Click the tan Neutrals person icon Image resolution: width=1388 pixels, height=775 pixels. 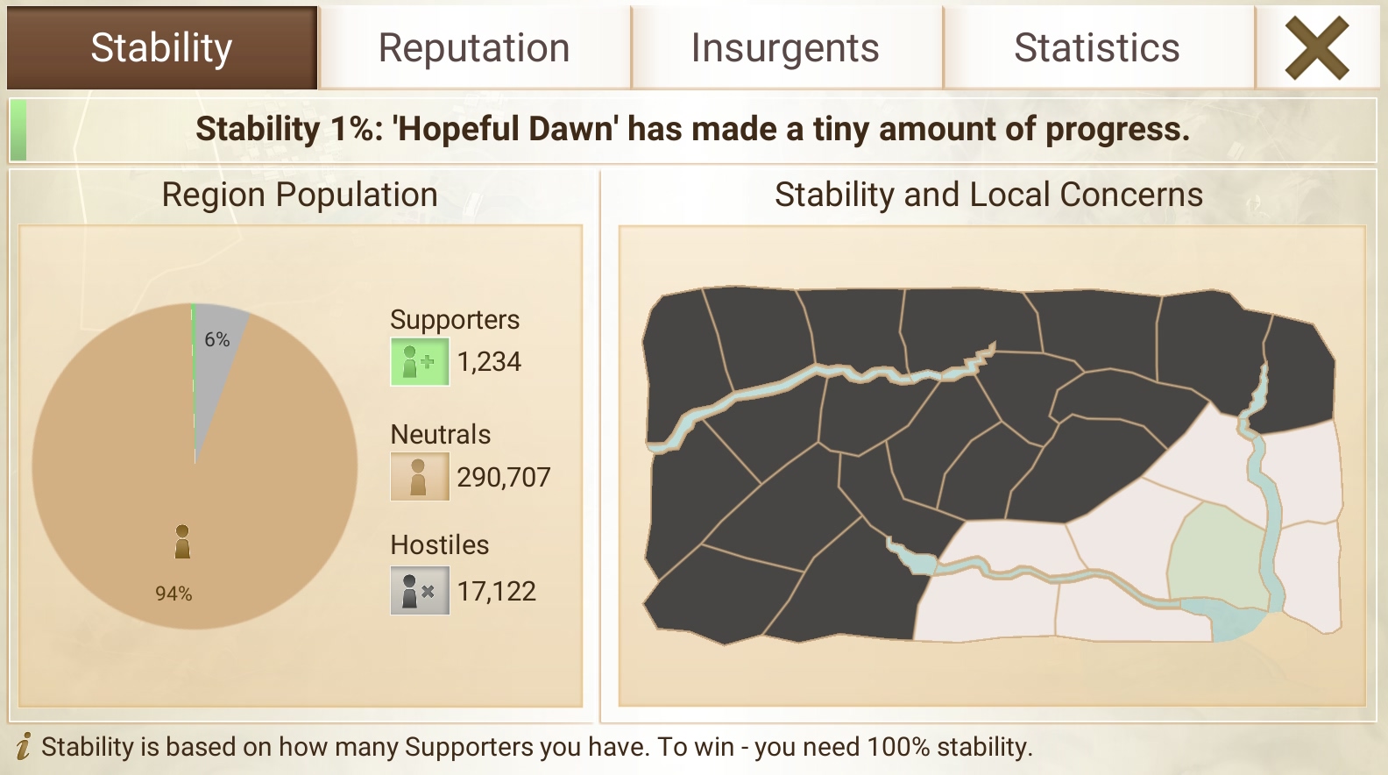pyautogui.click(x=420, y=476)
